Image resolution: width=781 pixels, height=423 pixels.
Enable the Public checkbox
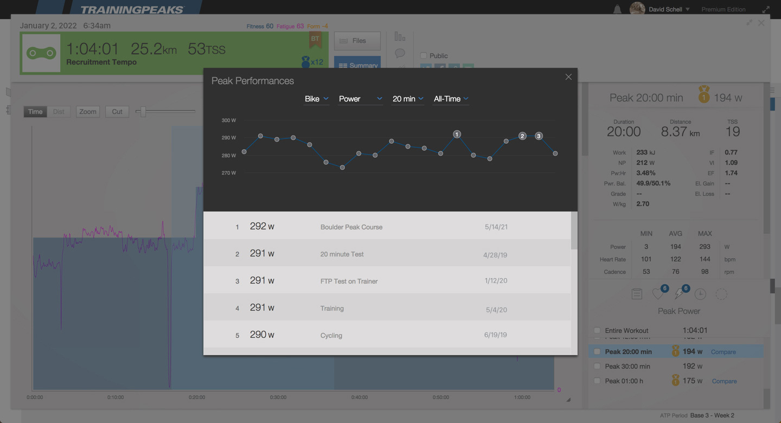tap(424, 55)
